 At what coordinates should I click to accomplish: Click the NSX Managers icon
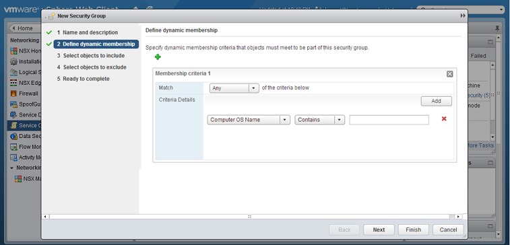18,179
